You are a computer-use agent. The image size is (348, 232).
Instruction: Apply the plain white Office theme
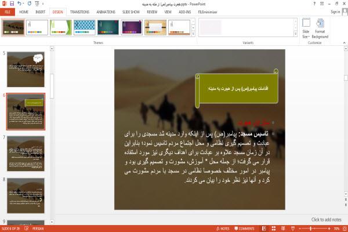[37, 27]
